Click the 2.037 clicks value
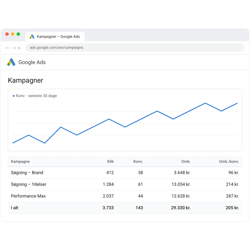Image resolution: width=250 pixels, height=250 pixels. [x=108, y=196]
